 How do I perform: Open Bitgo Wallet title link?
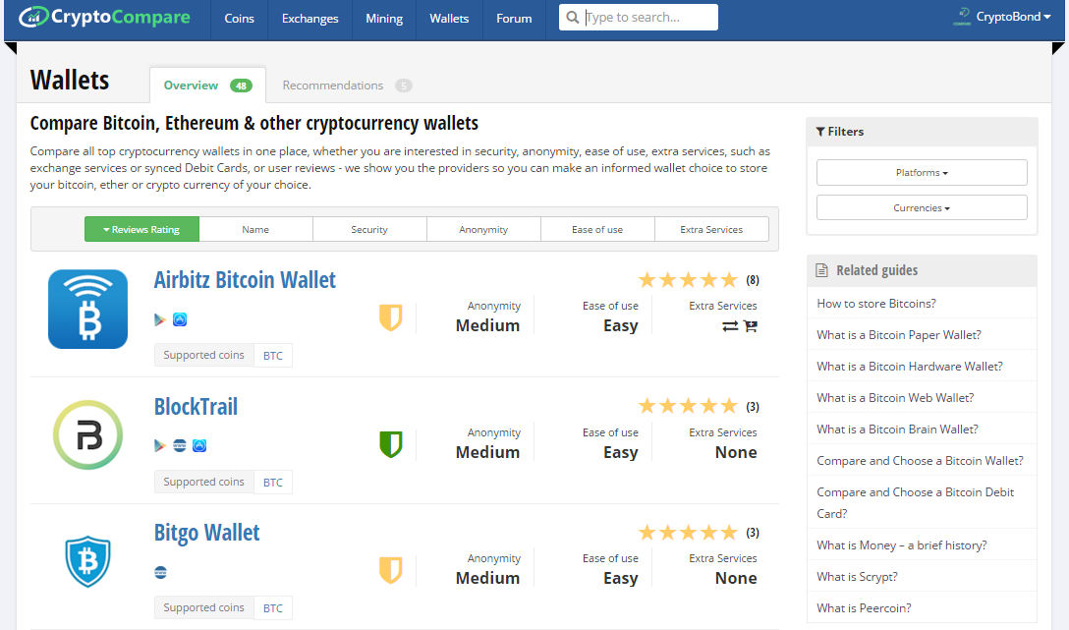point(206,533)
